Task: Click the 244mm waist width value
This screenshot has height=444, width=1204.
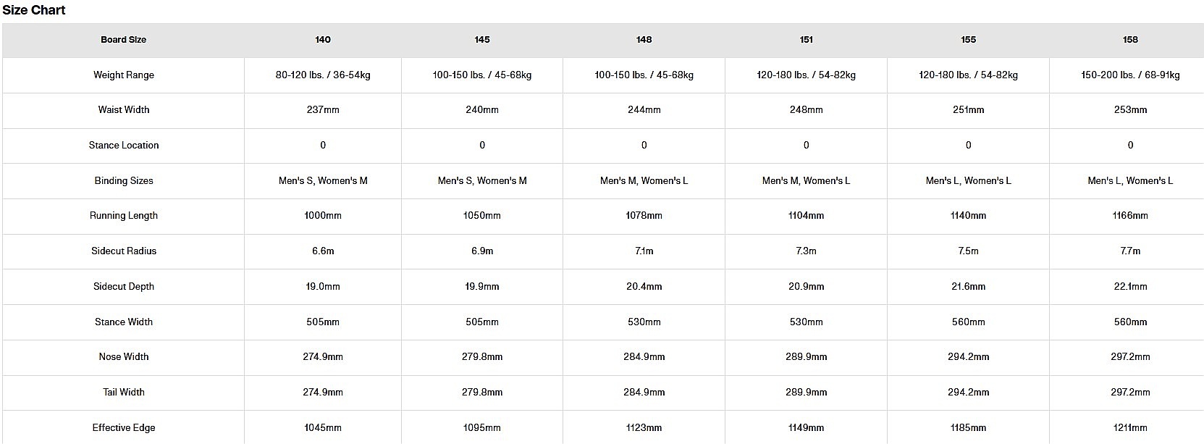Action: [644, 110]
